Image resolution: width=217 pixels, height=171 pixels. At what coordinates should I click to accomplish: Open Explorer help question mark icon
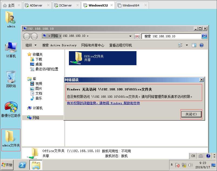pos(202,45)
